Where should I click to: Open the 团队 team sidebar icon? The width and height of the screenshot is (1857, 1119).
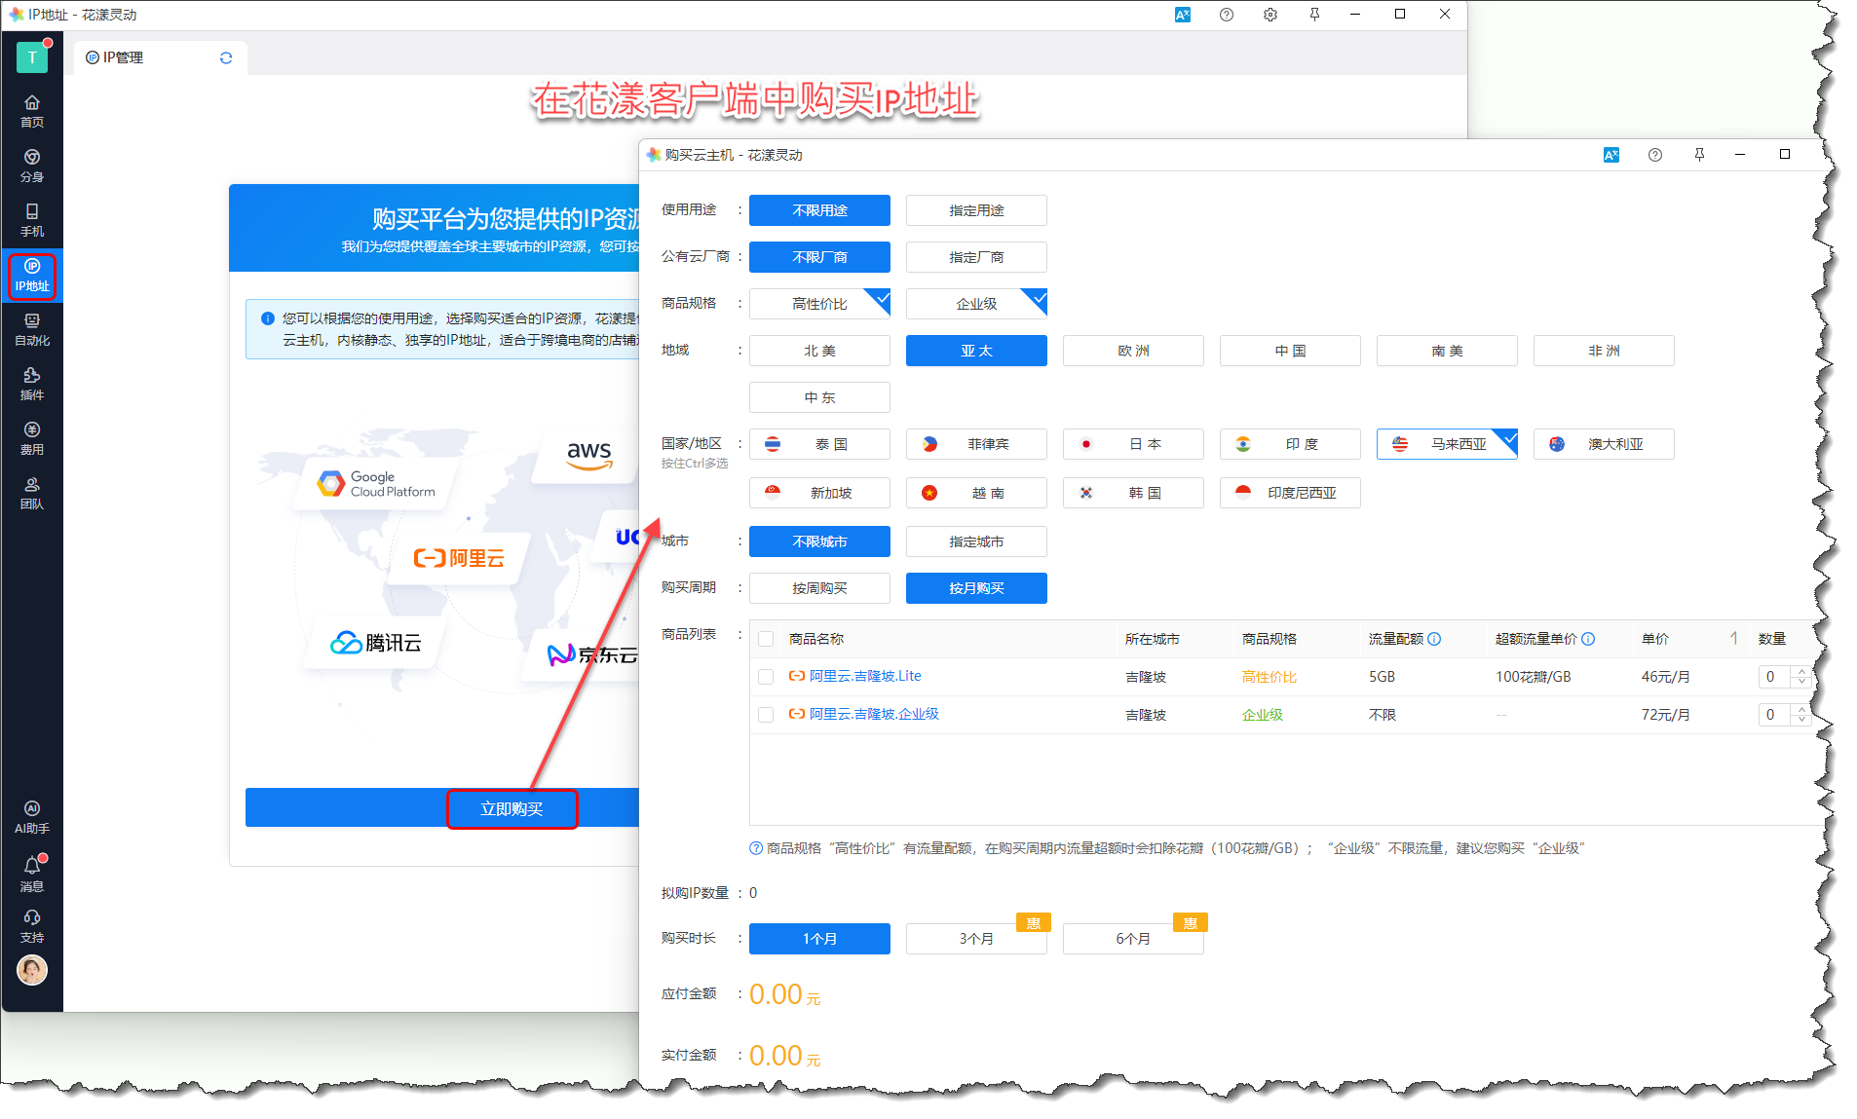[32, 494]
